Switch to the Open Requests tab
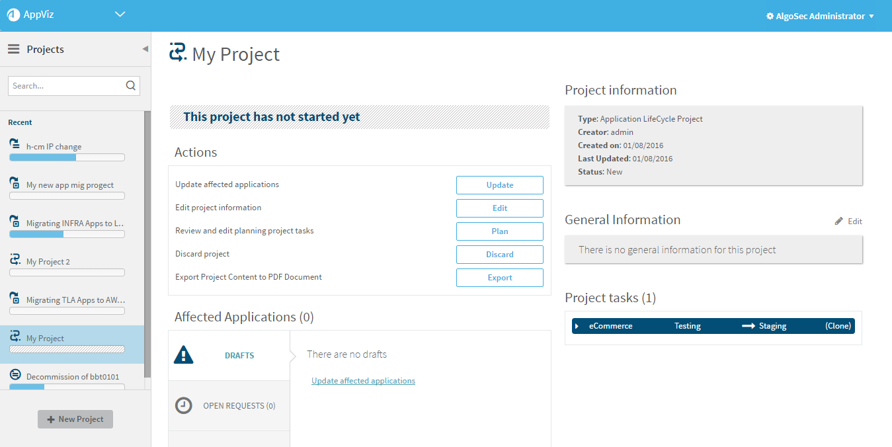 239,406
